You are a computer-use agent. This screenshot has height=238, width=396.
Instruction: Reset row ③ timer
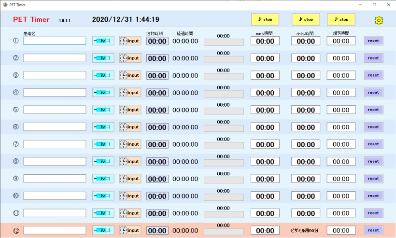click(x=373, y=75)
